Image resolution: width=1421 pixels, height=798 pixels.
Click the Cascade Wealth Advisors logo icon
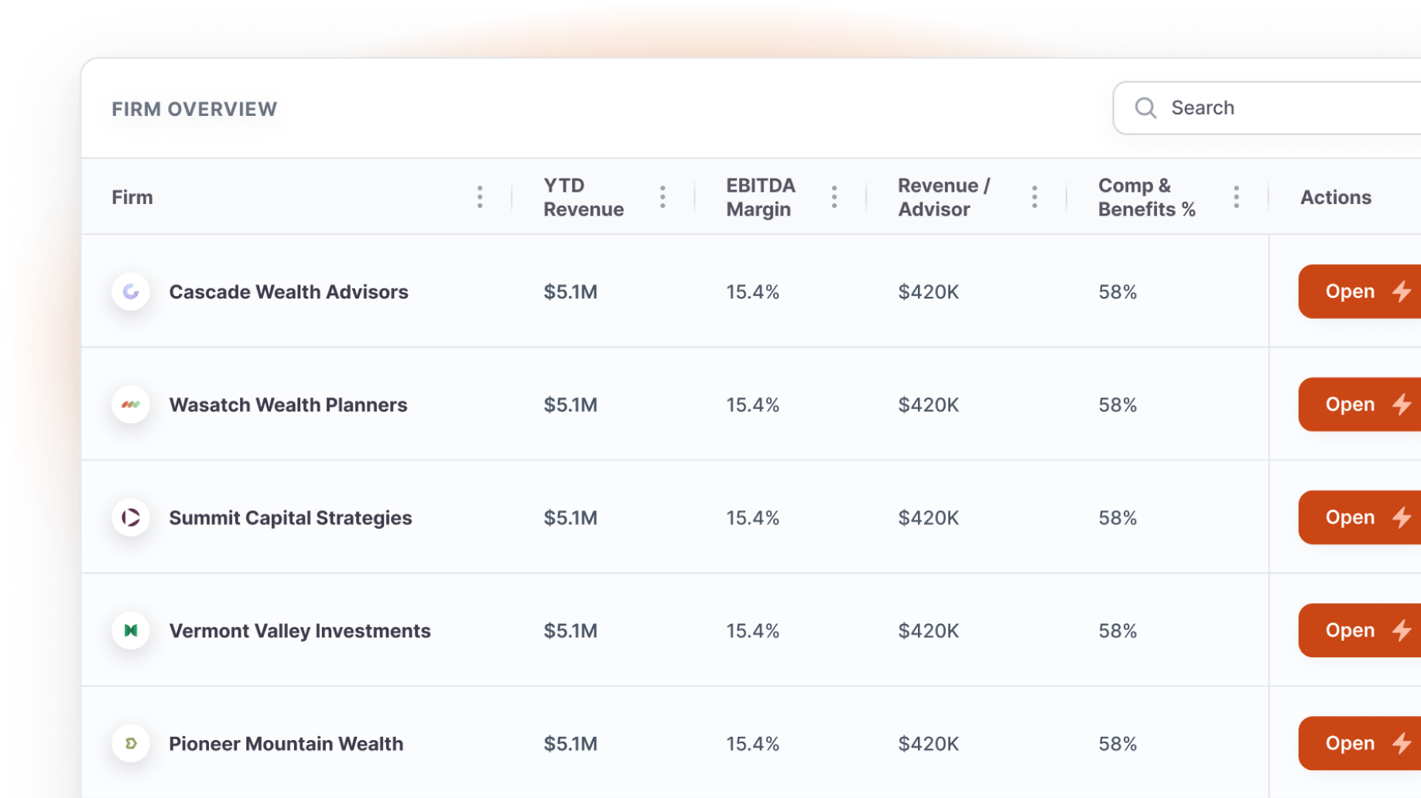[131, 292]
